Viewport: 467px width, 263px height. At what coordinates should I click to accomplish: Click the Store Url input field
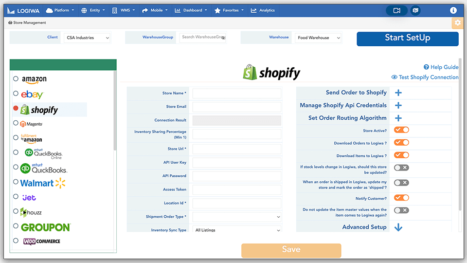236,149
